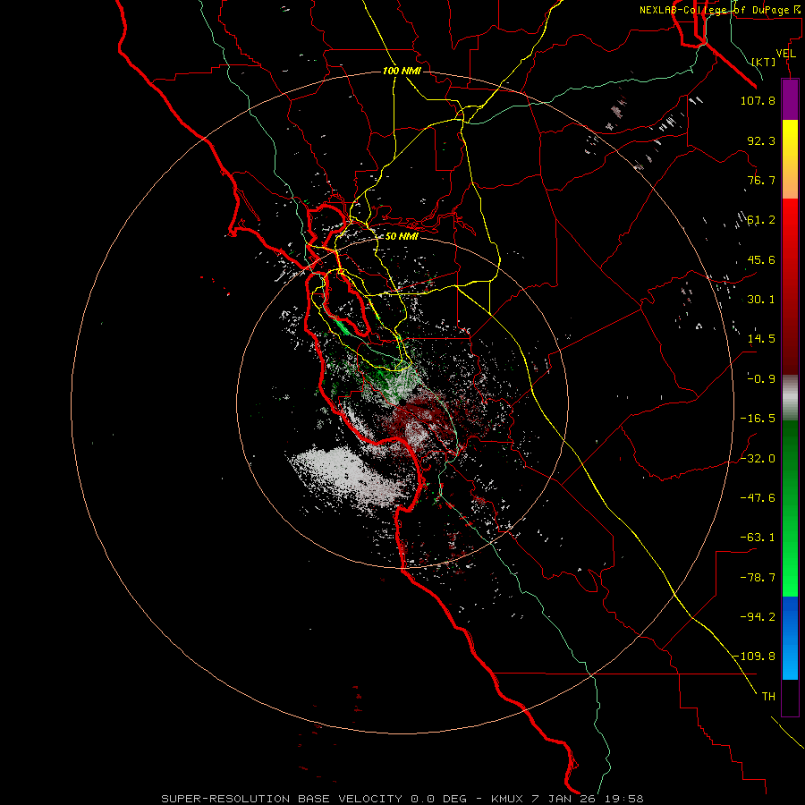
Task: Click the TH legend label
Action: point(768,697)
